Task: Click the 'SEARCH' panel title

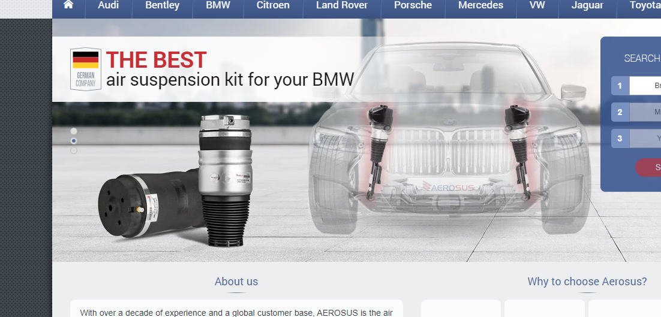Action: pyautogui.click(x=642, y=59)
